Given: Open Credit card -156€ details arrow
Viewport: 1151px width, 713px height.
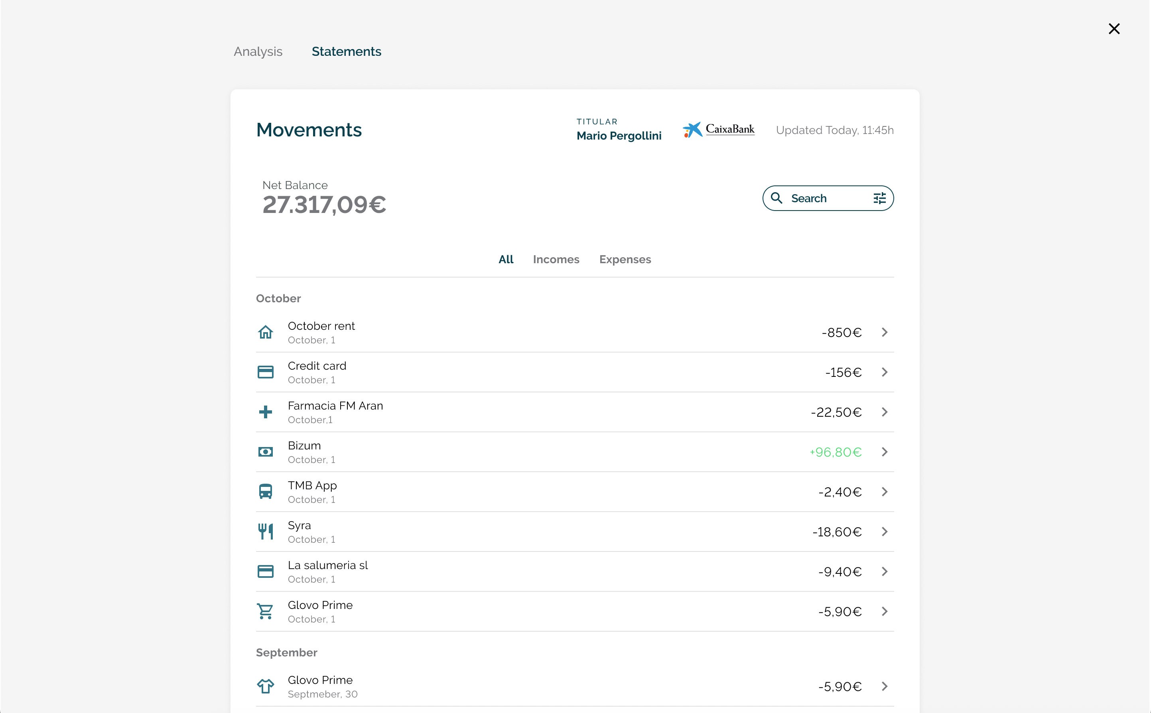Looking at the screenshot, I should click(885, 372).
